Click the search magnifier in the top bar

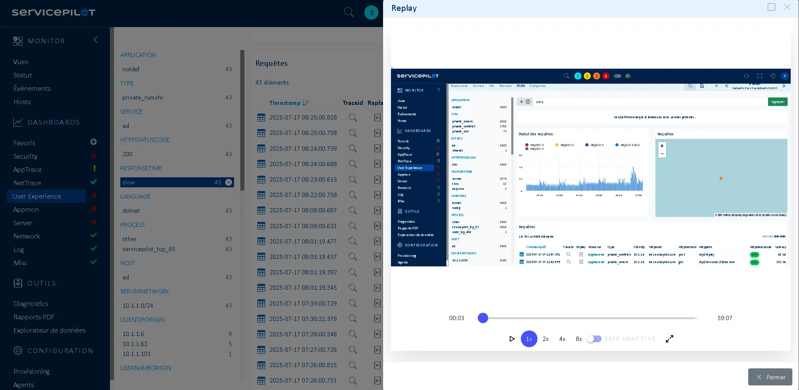[348, 12]
